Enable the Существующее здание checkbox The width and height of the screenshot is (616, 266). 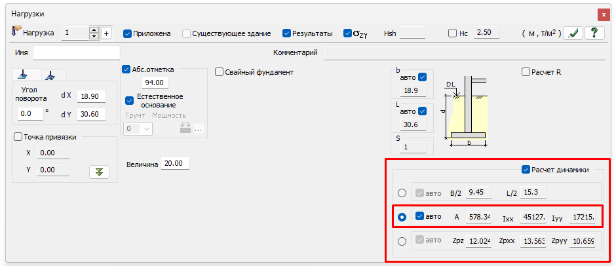[x=187, y=33]
